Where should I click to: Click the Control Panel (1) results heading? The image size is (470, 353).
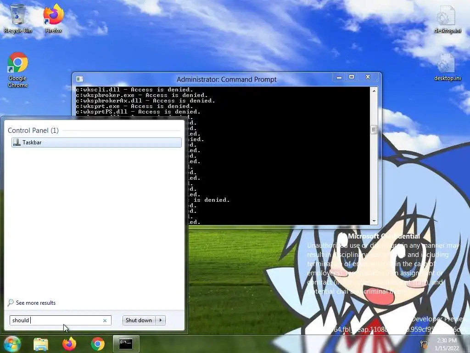click(33, 130)
